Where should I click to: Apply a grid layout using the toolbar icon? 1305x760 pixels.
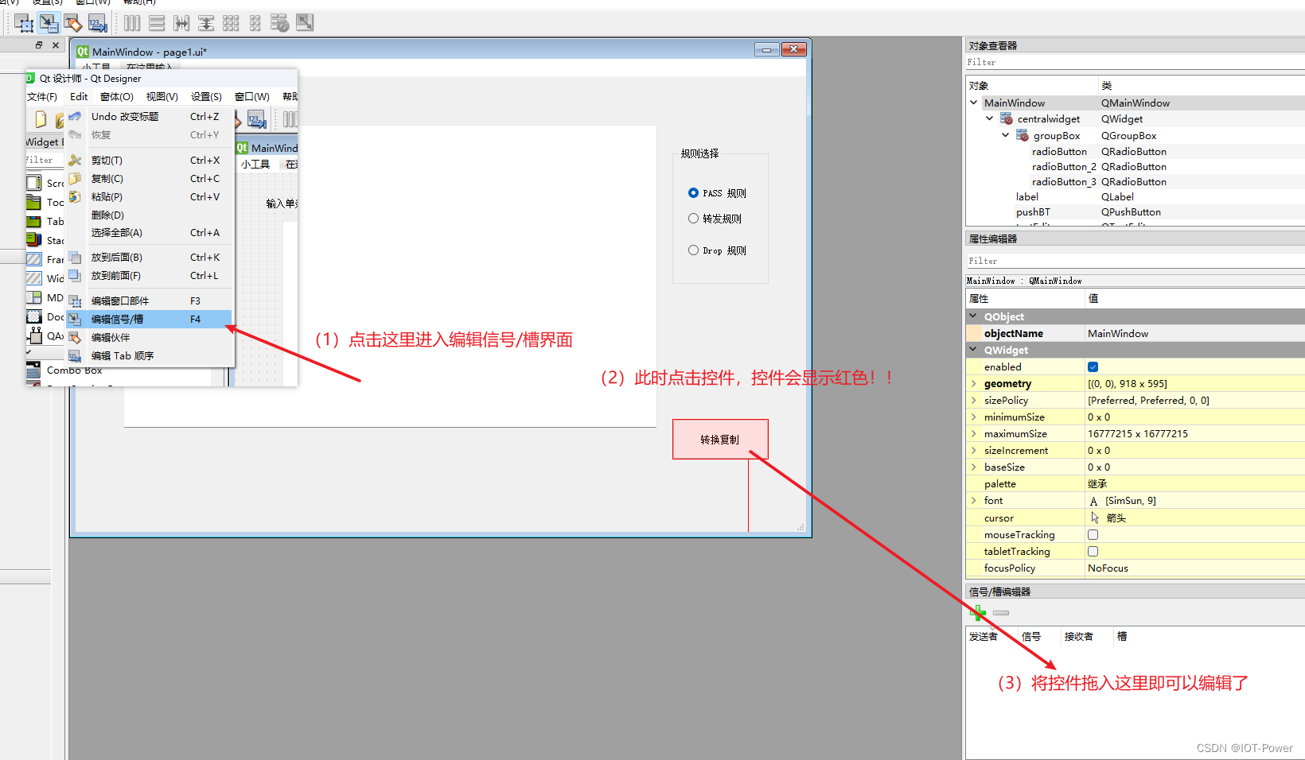click(x=231, y=22)
